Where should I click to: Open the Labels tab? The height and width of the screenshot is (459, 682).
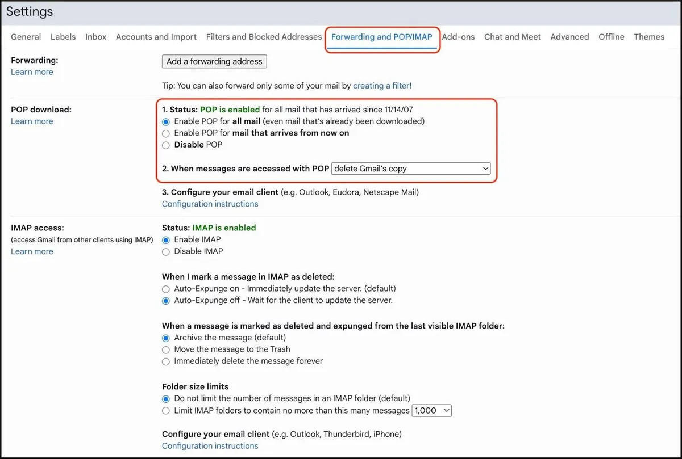pyautogui.click(x=63, y=36)
